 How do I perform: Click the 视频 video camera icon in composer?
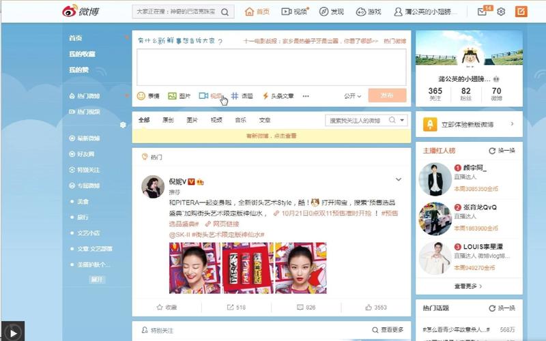click(x=203, y=95)
